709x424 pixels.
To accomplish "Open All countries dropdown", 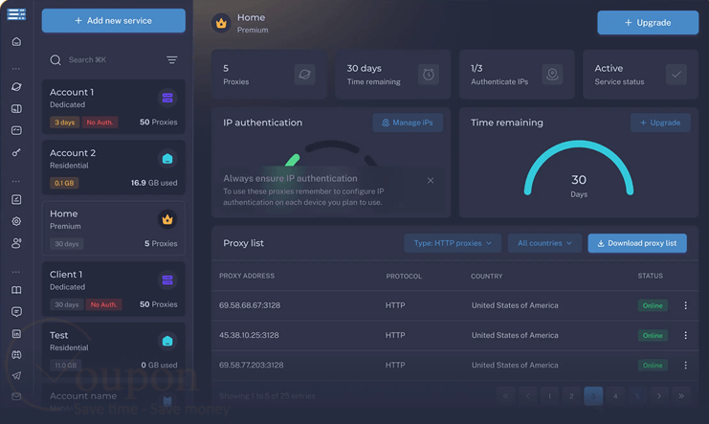I will [544, 243].
